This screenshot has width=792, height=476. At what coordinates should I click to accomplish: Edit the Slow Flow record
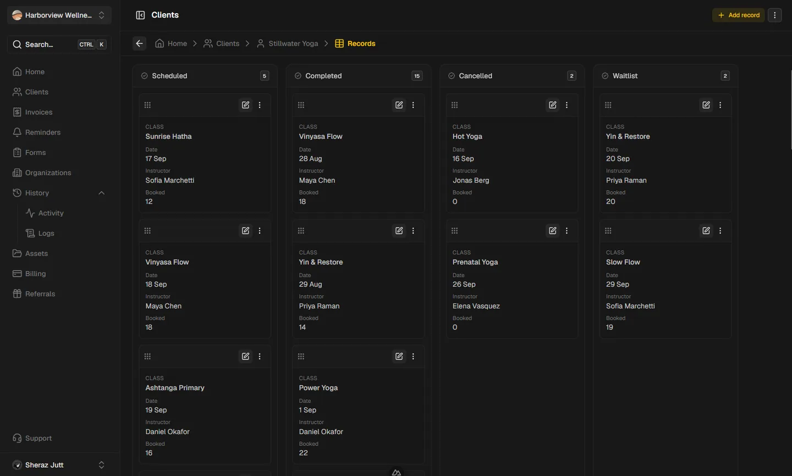click(706, 231)
